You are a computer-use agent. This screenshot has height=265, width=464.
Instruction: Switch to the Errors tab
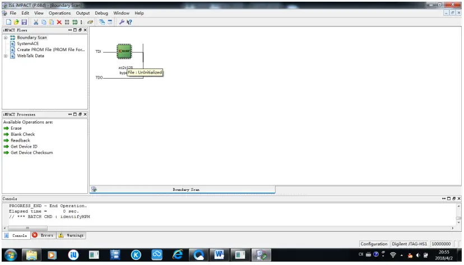43,235
